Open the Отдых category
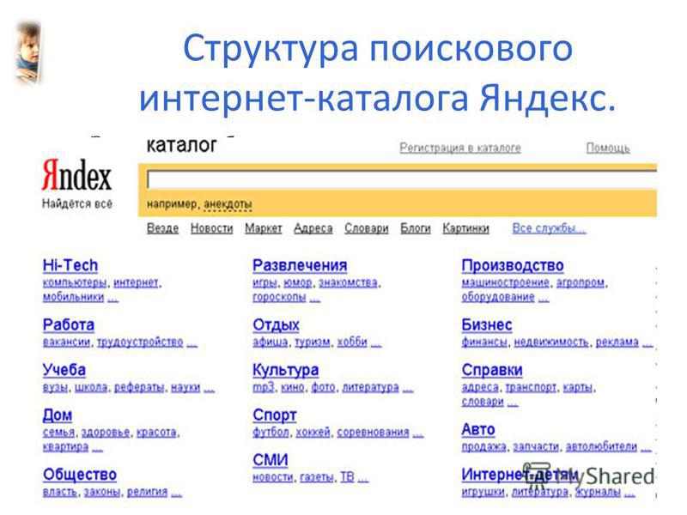 tap(276, 325)
